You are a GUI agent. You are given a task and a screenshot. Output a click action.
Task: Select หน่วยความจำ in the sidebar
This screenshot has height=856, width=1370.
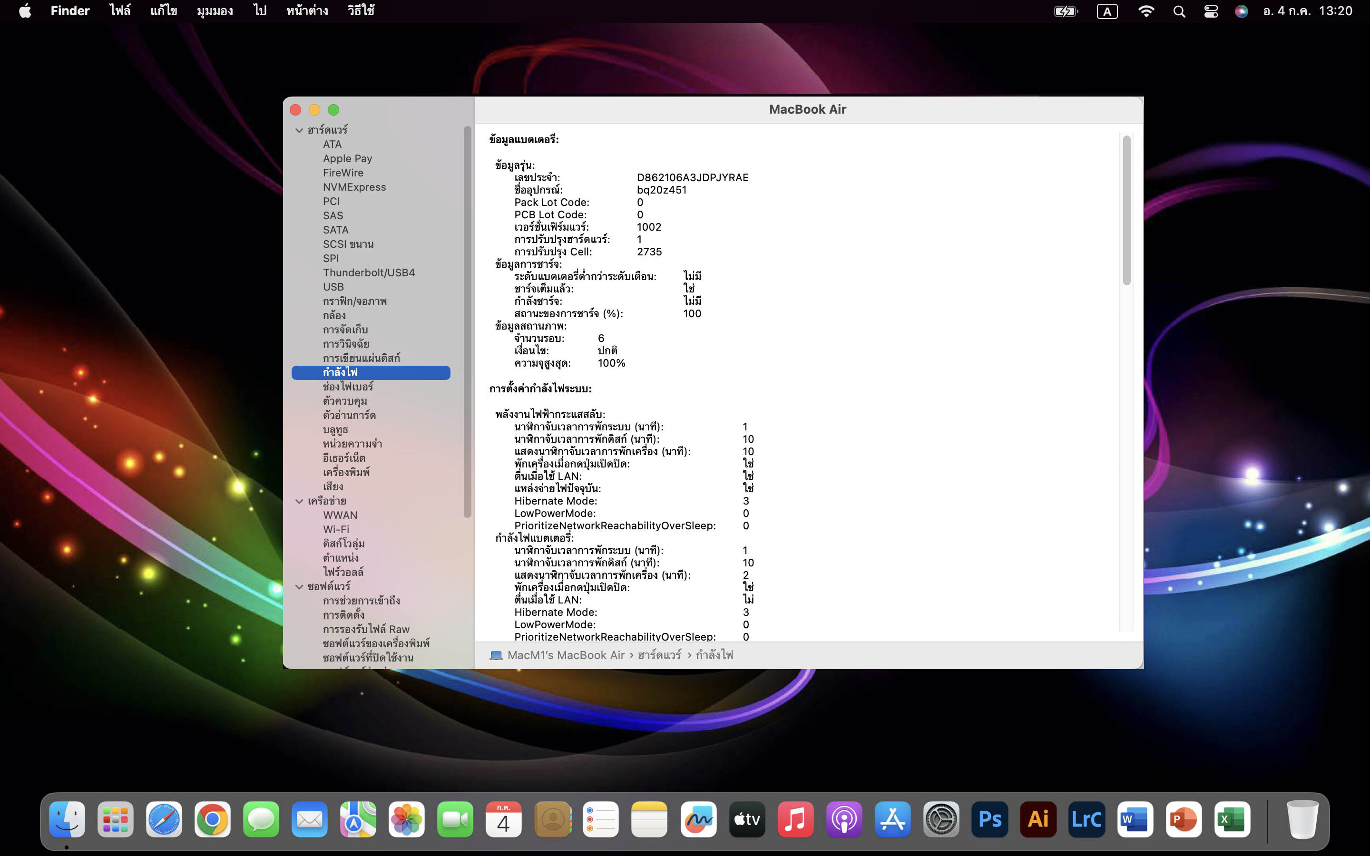coord(352,444)
